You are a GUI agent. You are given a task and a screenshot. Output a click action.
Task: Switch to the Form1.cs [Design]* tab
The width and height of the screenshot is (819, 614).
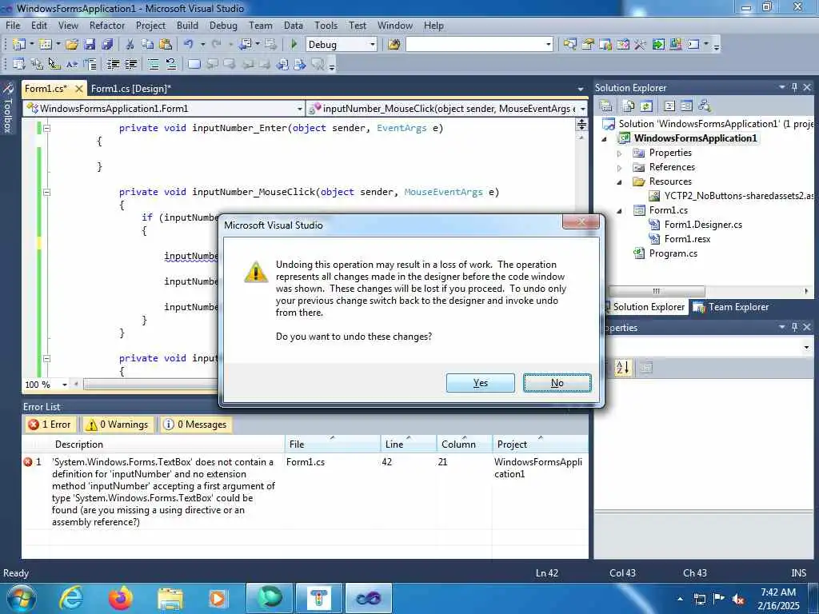131,88
